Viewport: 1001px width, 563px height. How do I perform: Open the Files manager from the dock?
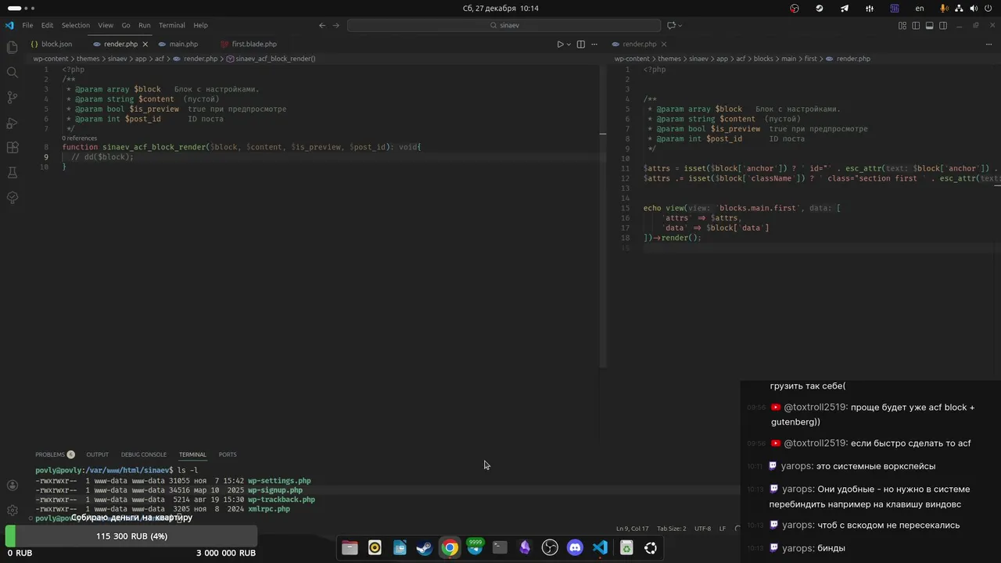350,548
